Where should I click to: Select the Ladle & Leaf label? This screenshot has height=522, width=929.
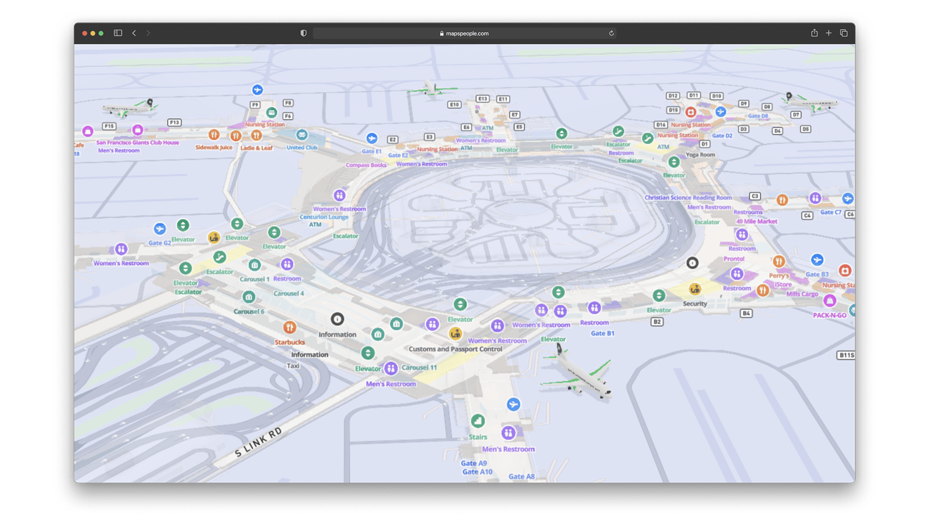click(x=256, y=148)
